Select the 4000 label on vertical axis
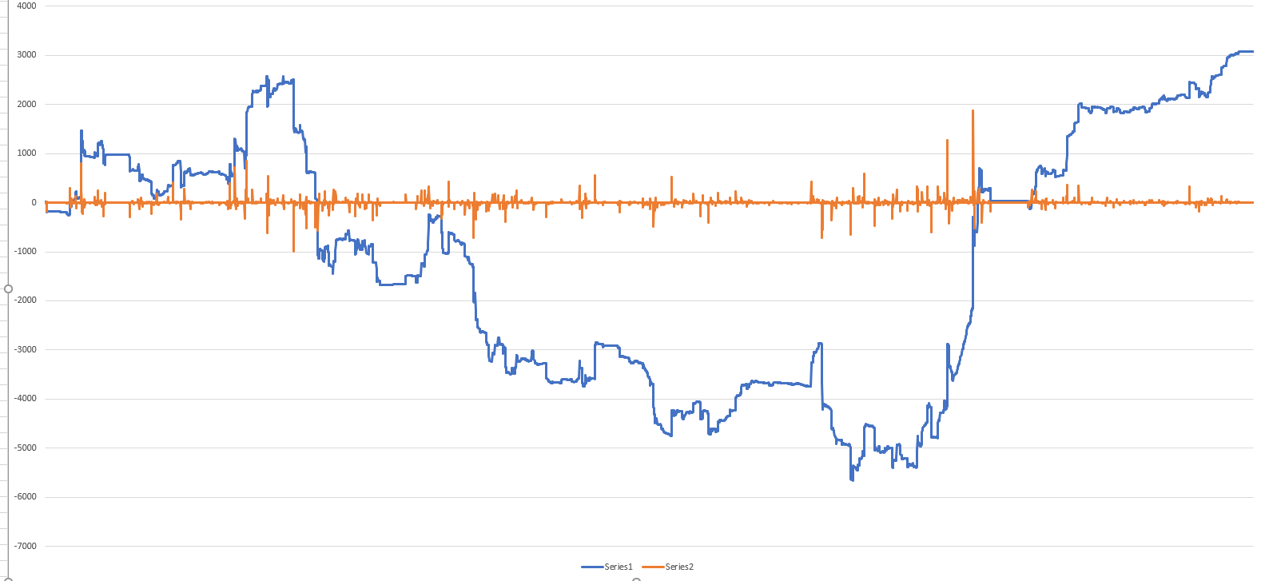Image resolution: width=1261 pixels, height=581 pixels. click(26, 6)
